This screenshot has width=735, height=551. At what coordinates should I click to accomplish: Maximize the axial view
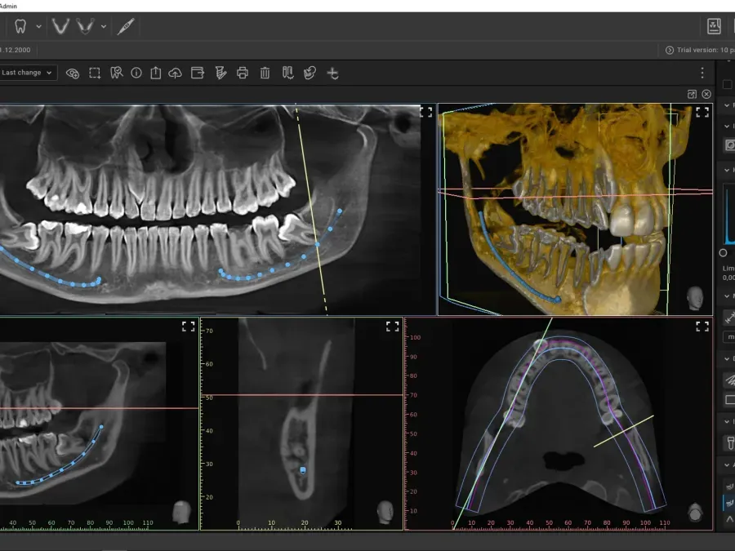[702, 327]
